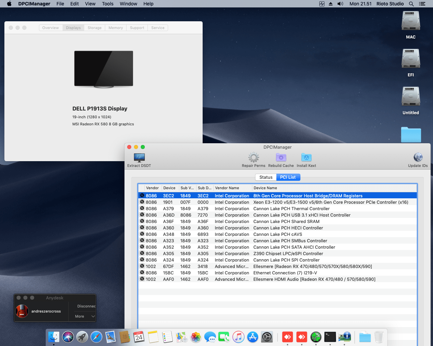This screenshot has height=346, width=433.
Task: Open the Rioto Studio user menu
Action: [390, 4]
